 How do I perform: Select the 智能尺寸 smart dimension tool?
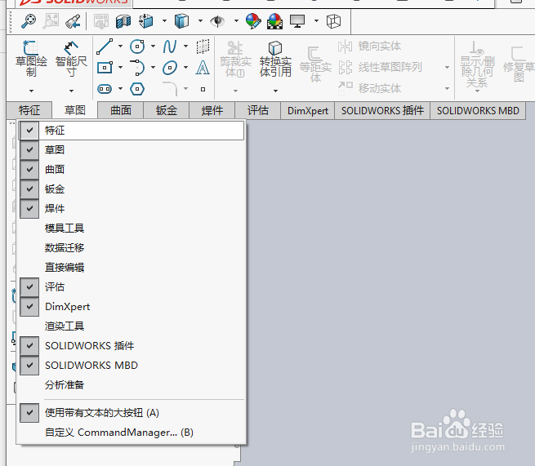click(71, 60)
